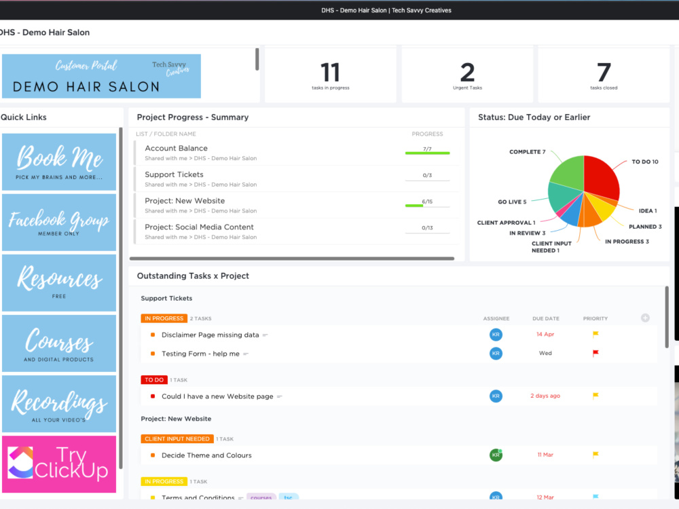Open the plus icon to add a column field
Screen dimensions: 679x509
coord(645,318)
